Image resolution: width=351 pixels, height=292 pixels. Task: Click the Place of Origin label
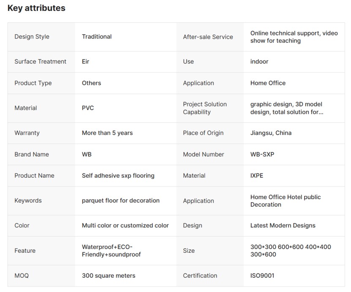[x=203, y=133]
